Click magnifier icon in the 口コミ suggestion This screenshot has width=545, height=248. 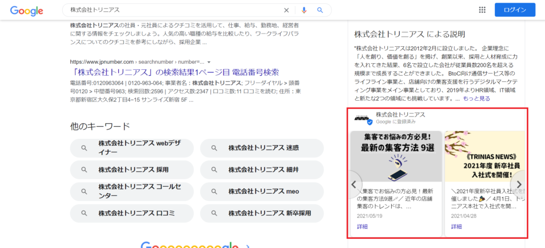click(84, 213)
